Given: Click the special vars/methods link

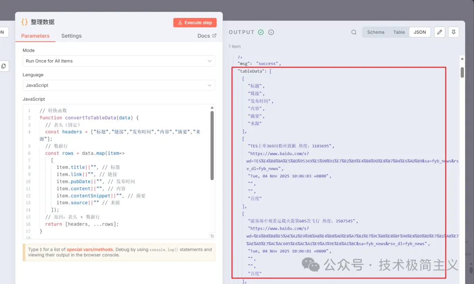Looking at the screenshot, I should [90, 249].
